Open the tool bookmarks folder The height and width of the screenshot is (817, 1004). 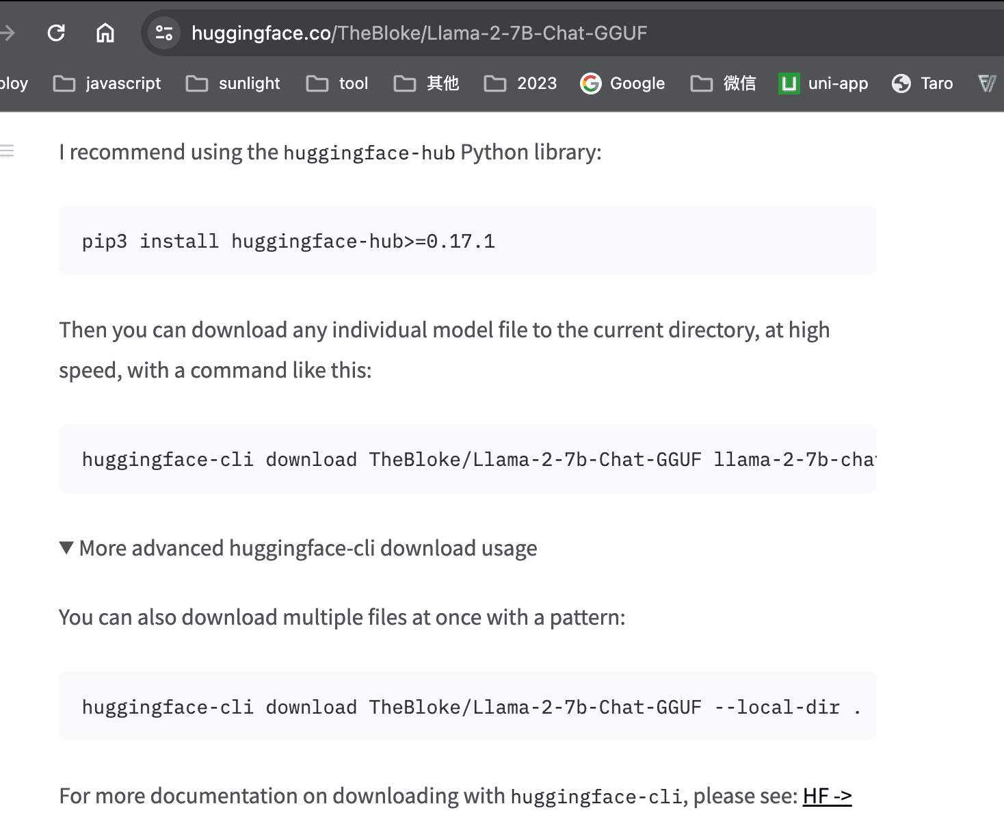pyautogui.click(x=337, y=83)
